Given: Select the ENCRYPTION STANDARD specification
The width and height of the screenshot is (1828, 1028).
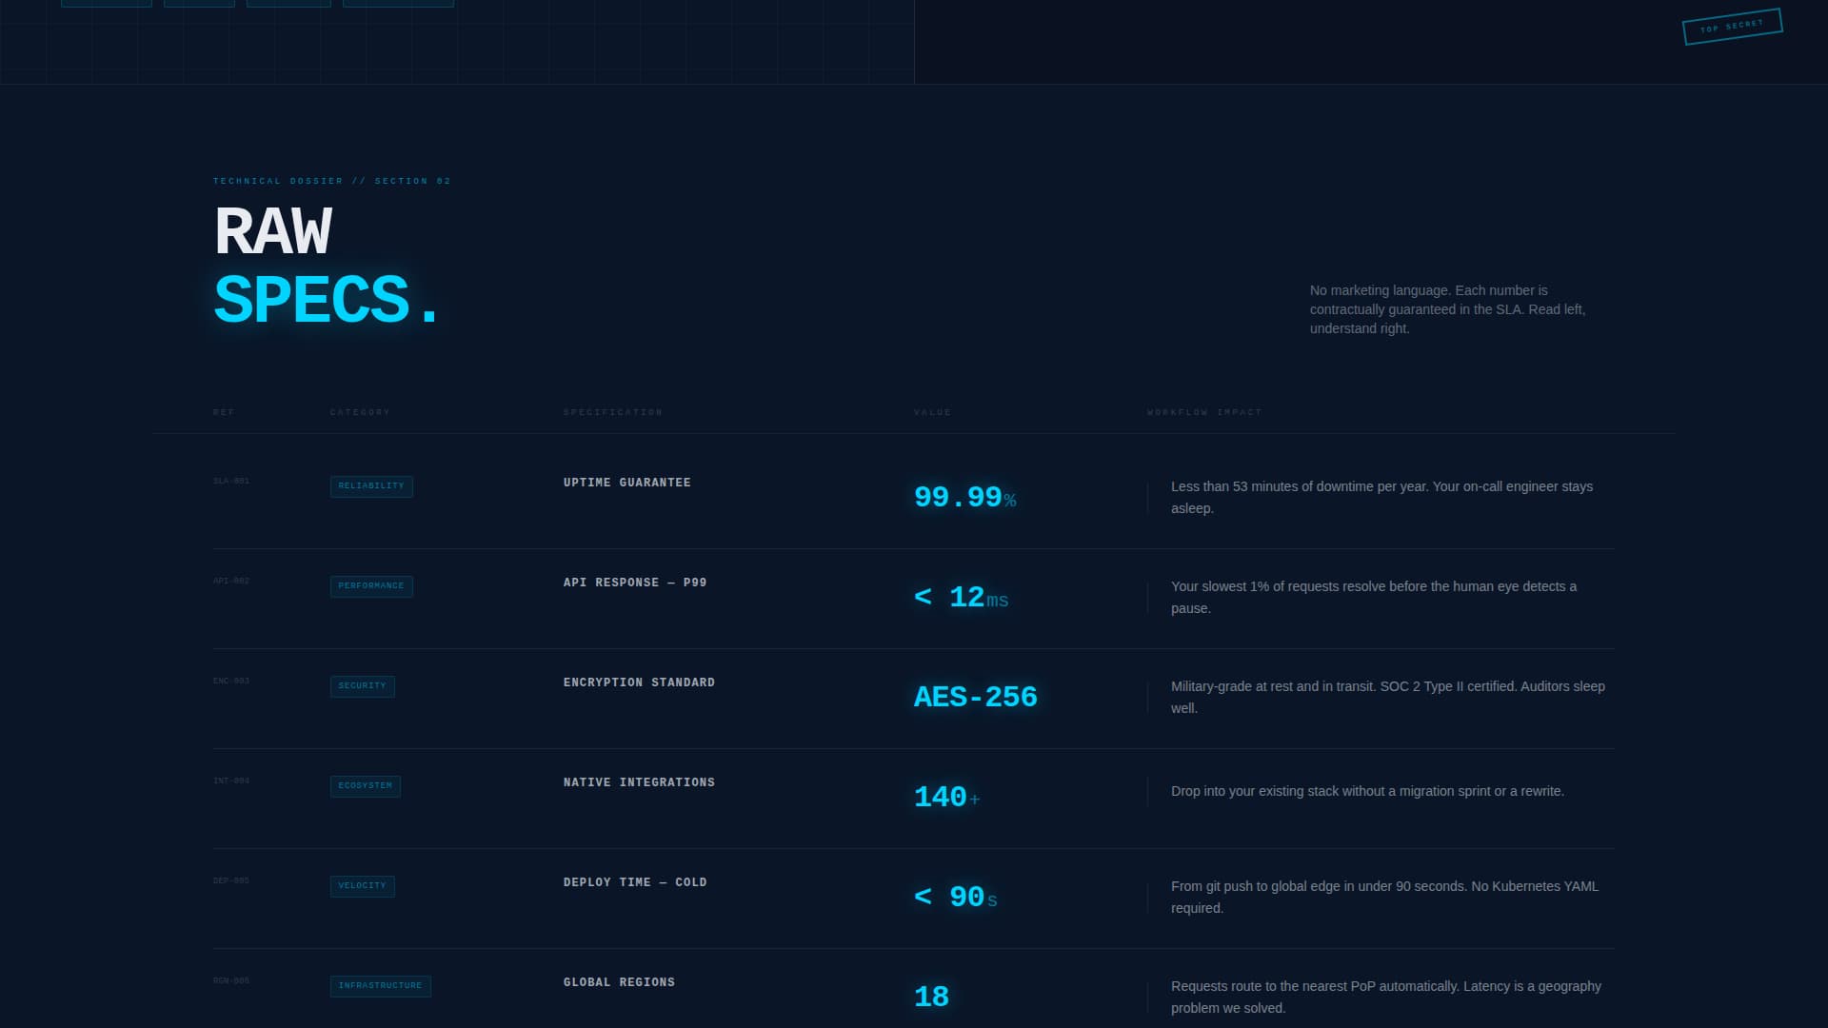Looking at the screenshot, I should 639,682.
